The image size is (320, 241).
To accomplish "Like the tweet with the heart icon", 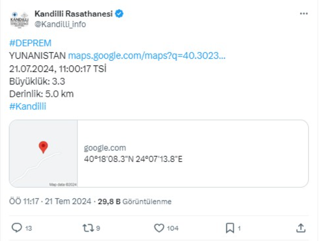I will coord(159,228).
